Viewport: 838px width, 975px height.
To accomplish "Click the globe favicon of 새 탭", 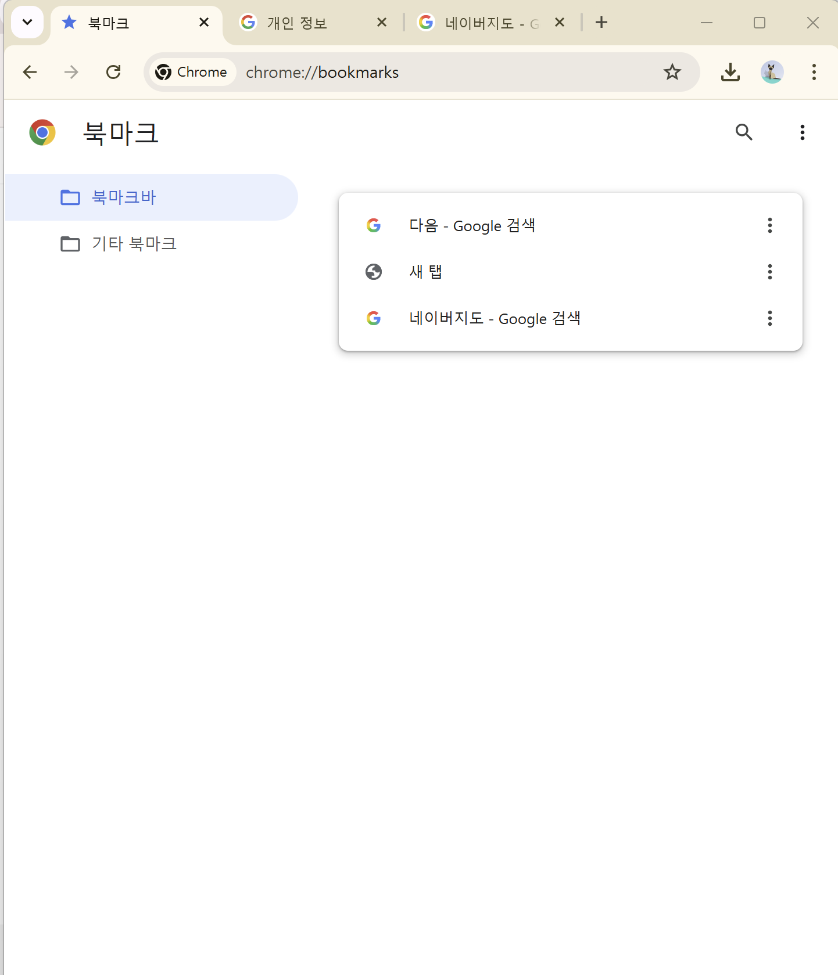I will pos(374,272).
